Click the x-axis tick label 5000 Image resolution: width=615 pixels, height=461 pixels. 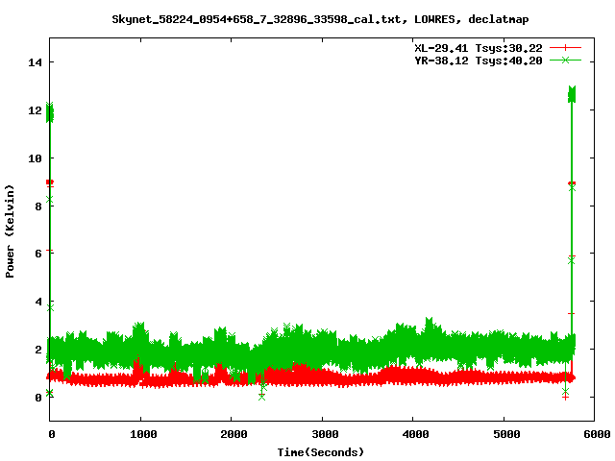506,434
